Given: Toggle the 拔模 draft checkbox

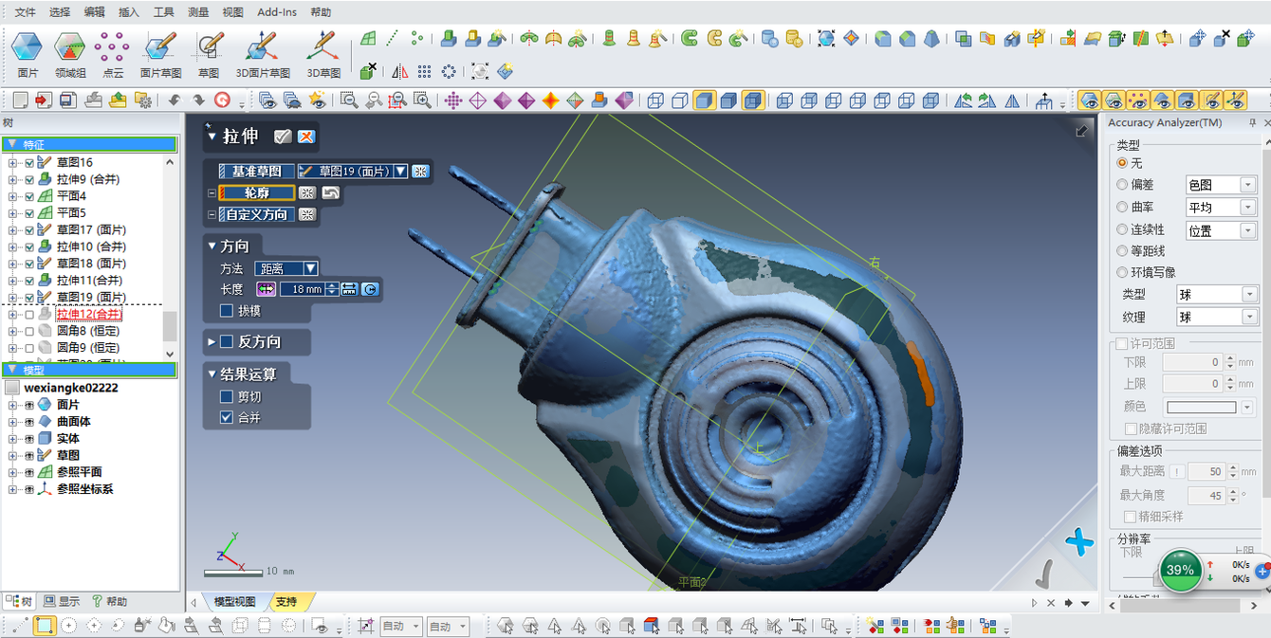Looking at the screenshot, I should point(226,310).
